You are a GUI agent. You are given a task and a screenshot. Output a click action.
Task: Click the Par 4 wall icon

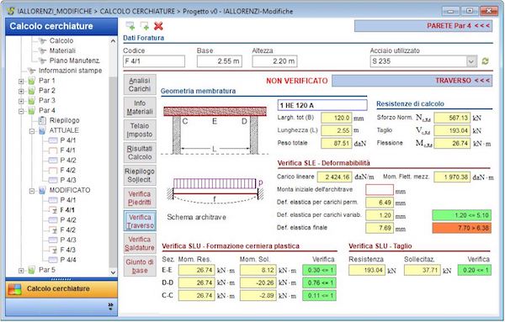32,111
